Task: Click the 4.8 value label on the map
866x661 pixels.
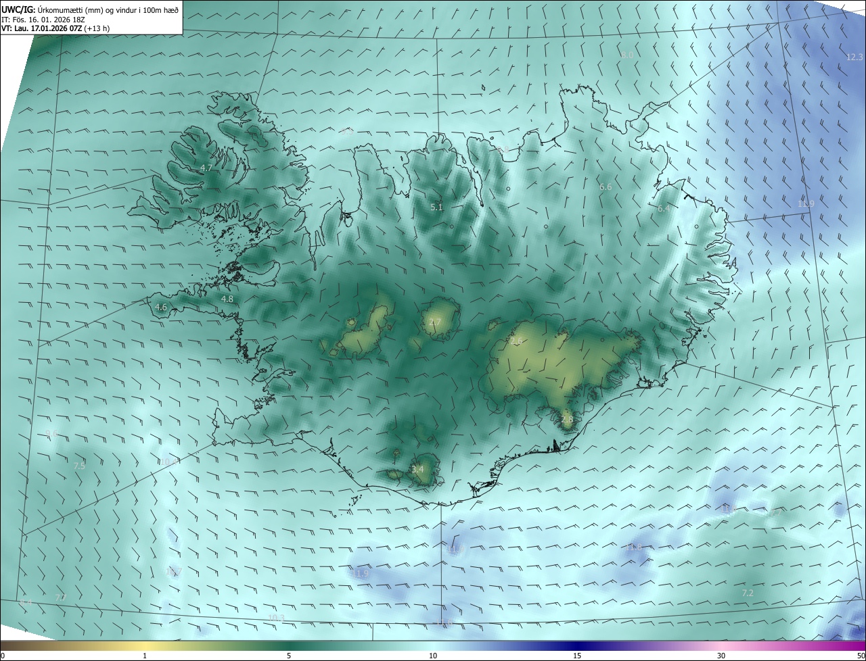Action: coord(227,299)
